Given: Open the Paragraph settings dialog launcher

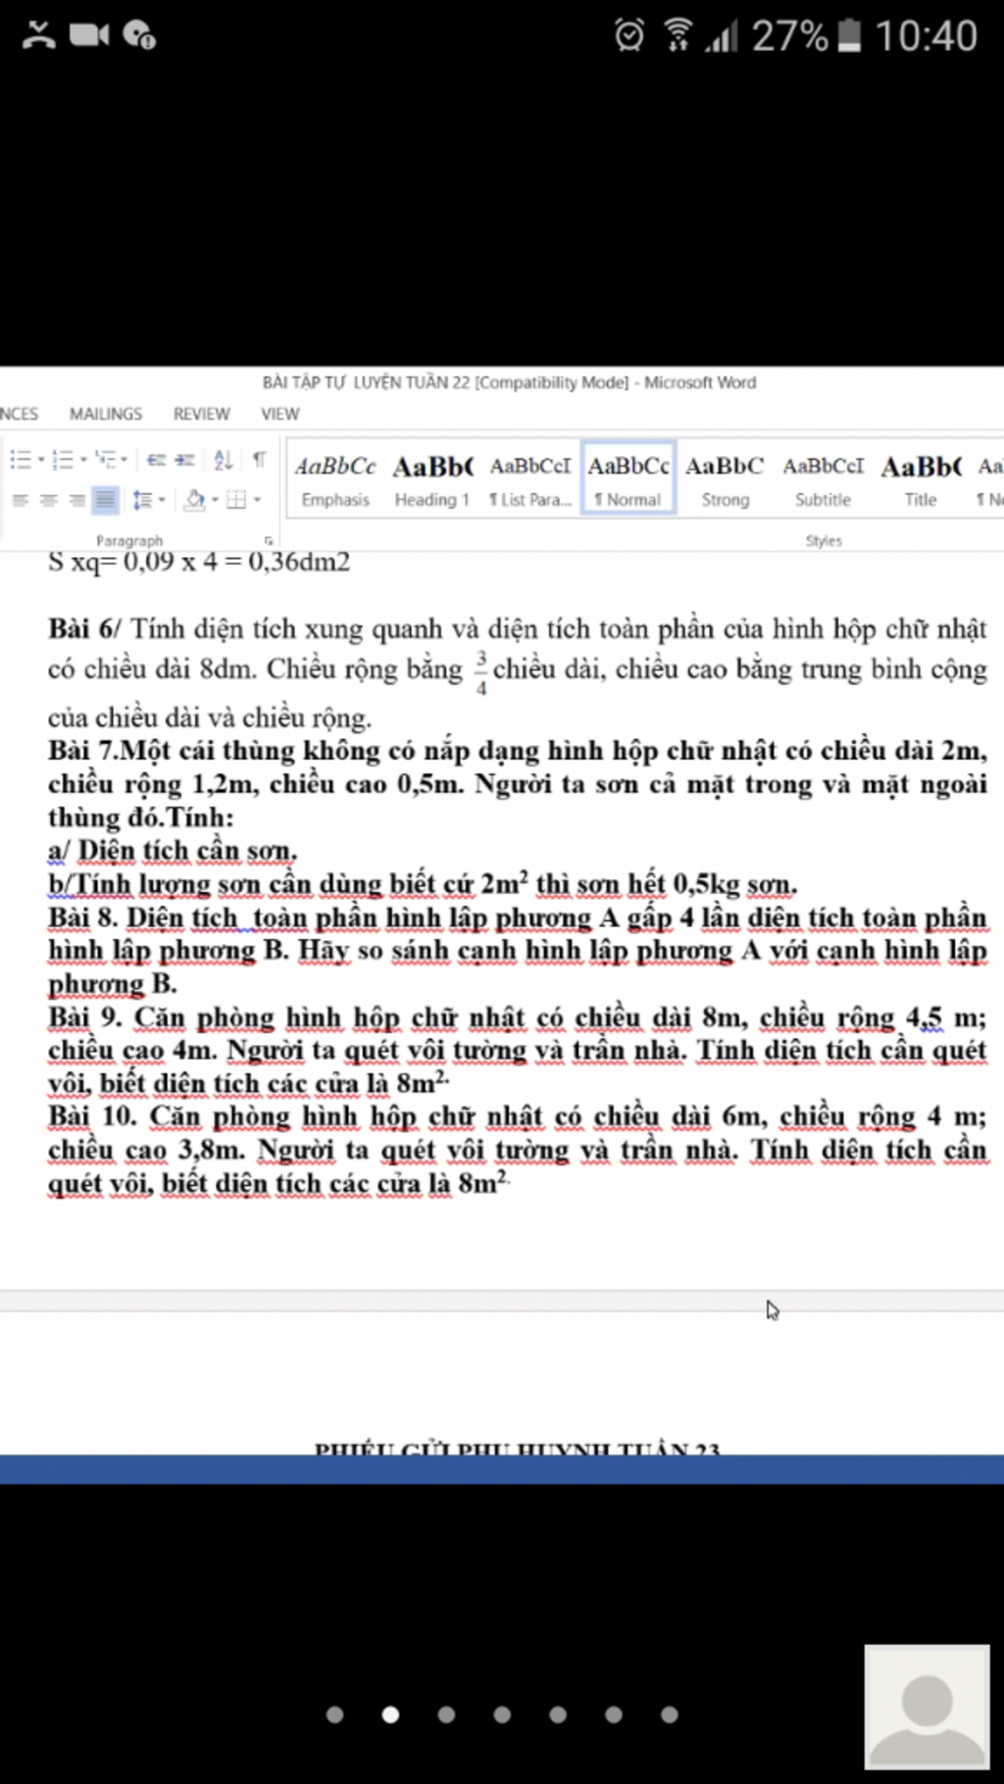Looking at the screenshot, I should [268, 540].
